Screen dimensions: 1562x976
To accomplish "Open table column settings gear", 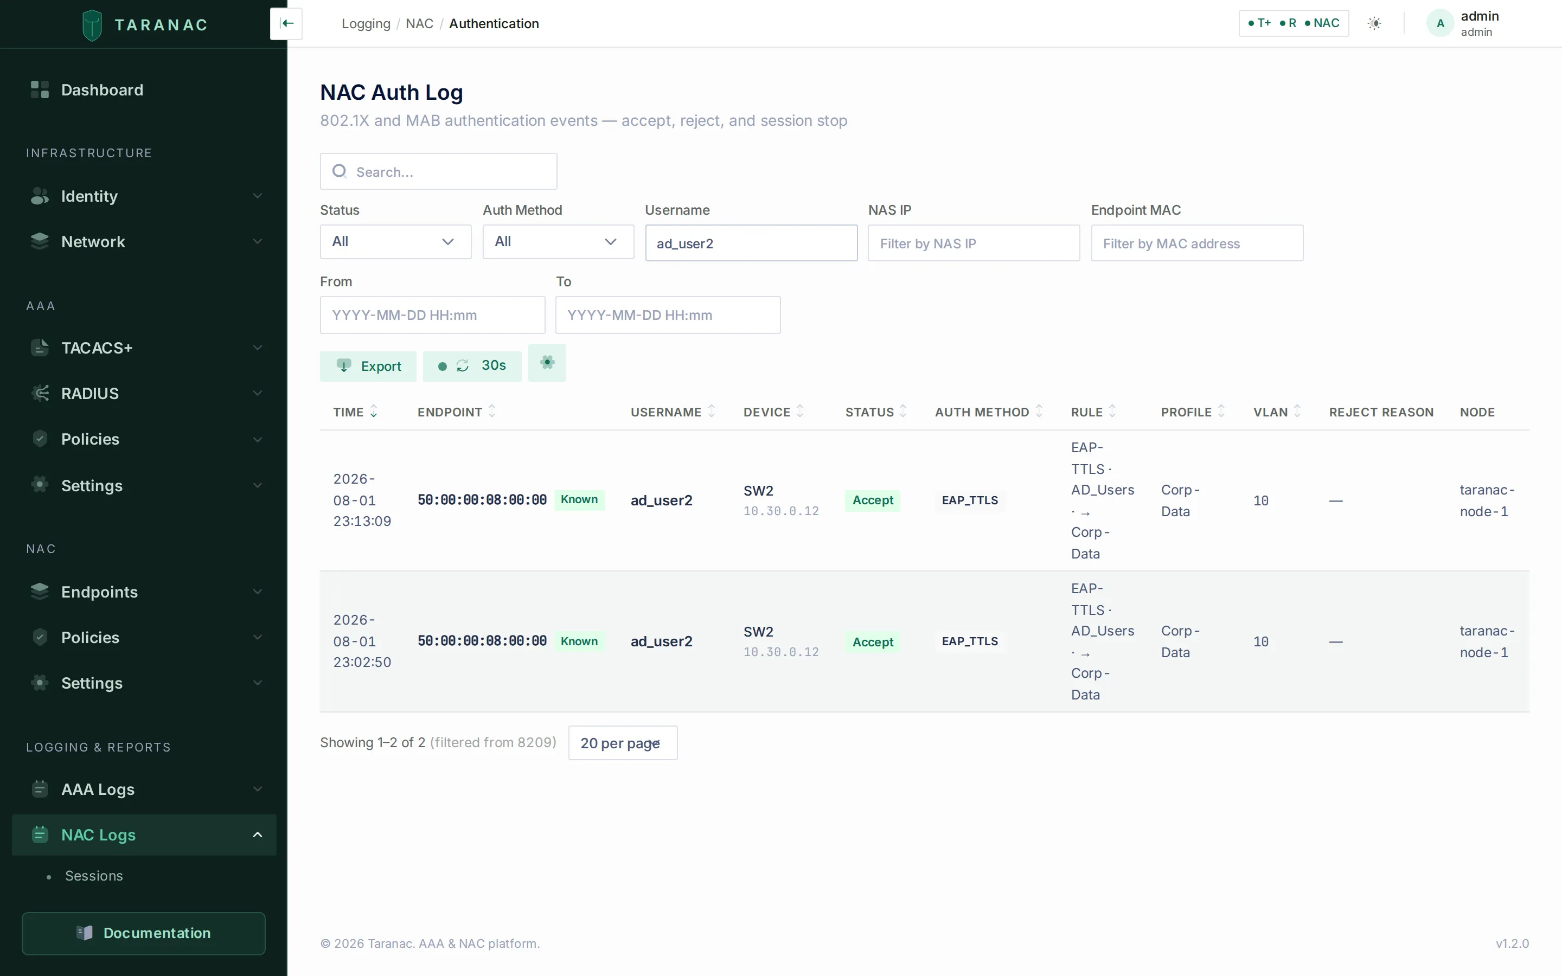I will [x=547, y=363].
